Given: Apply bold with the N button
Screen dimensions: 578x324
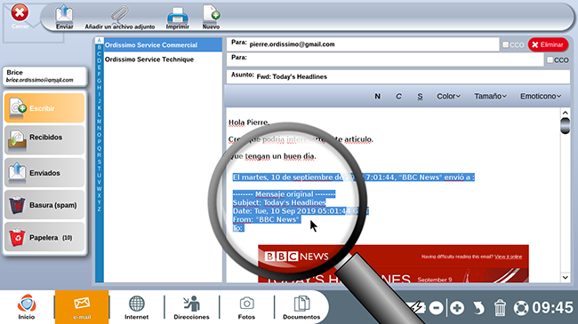Looking at the screenshot, I should [x=377, y=96].
